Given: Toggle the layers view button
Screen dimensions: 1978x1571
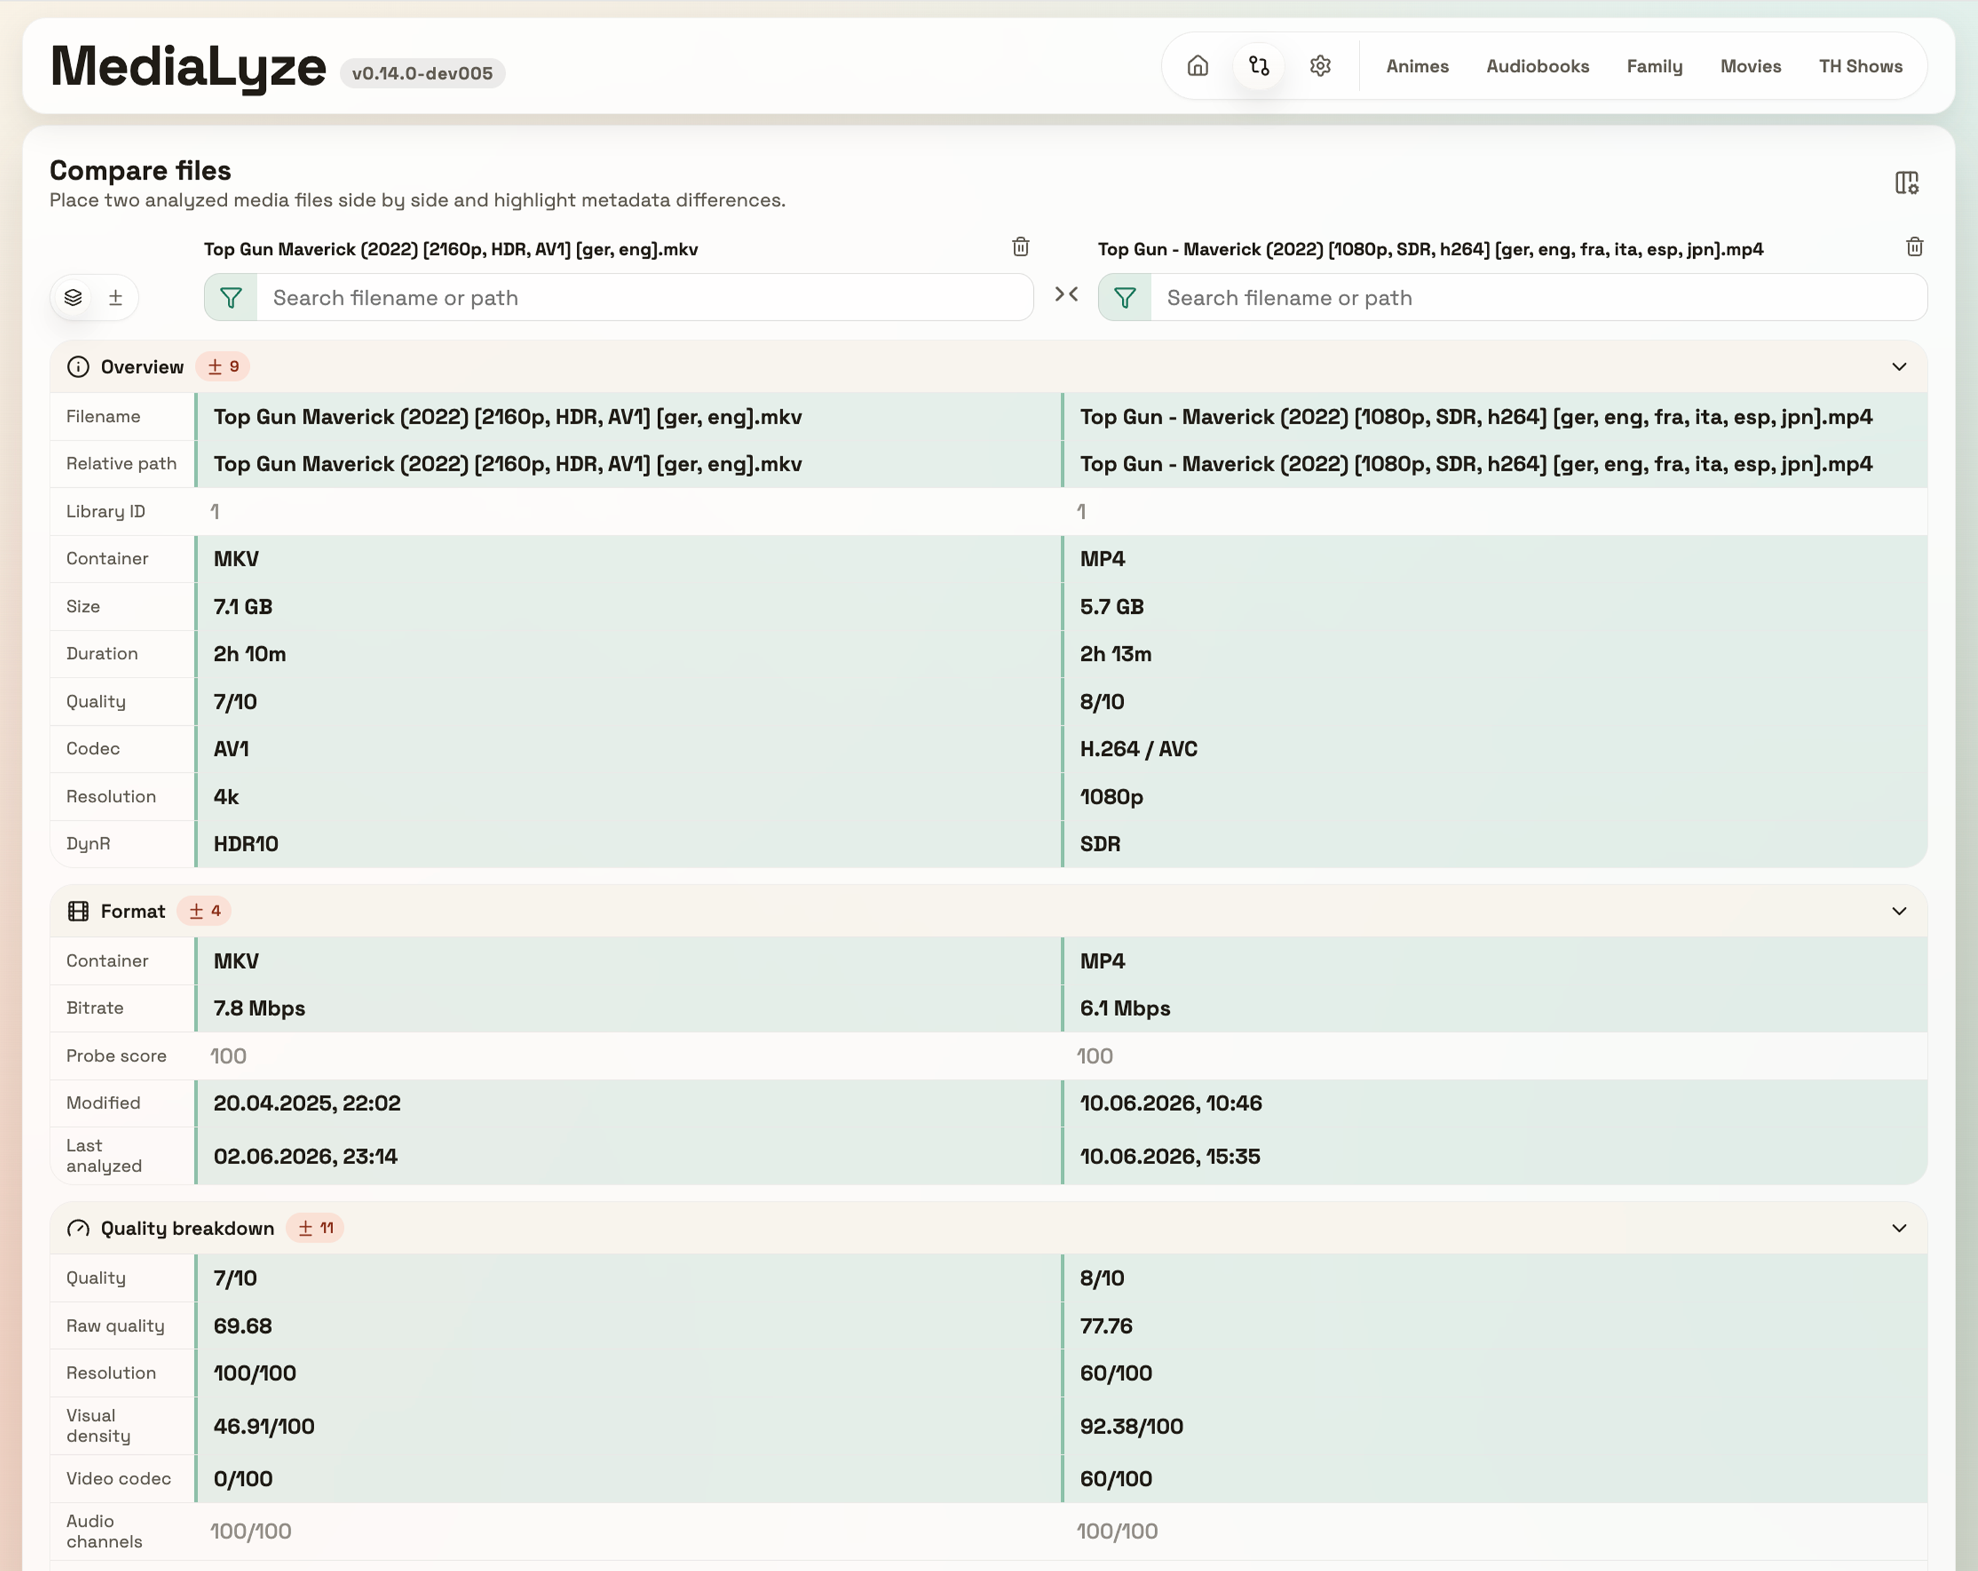Looking at the screenshot, I should pyautogui.click(x=74, y=298).
